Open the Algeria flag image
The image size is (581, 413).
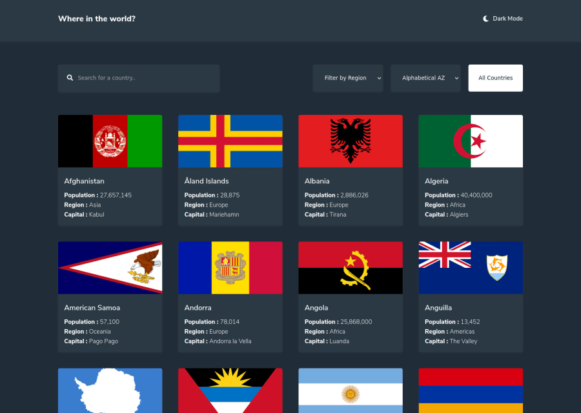pos(471,141)
